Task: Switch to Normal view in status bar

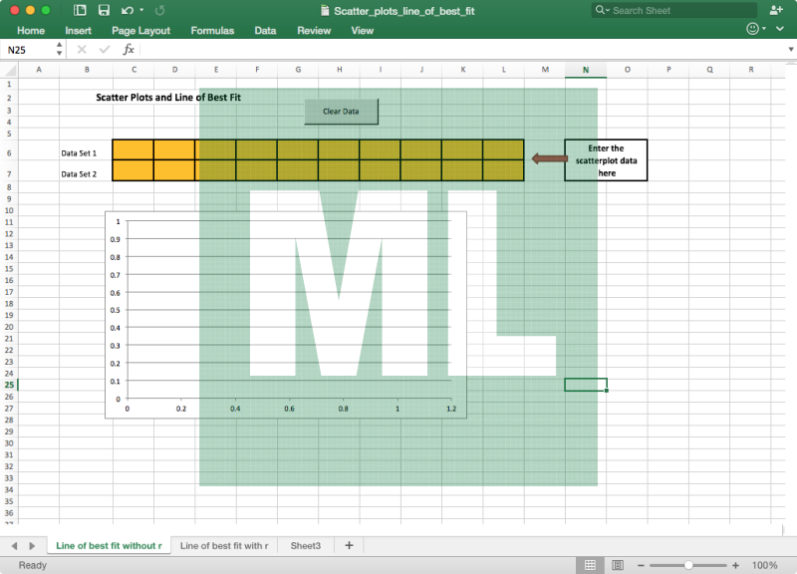Action: click(x=590, y=565)
